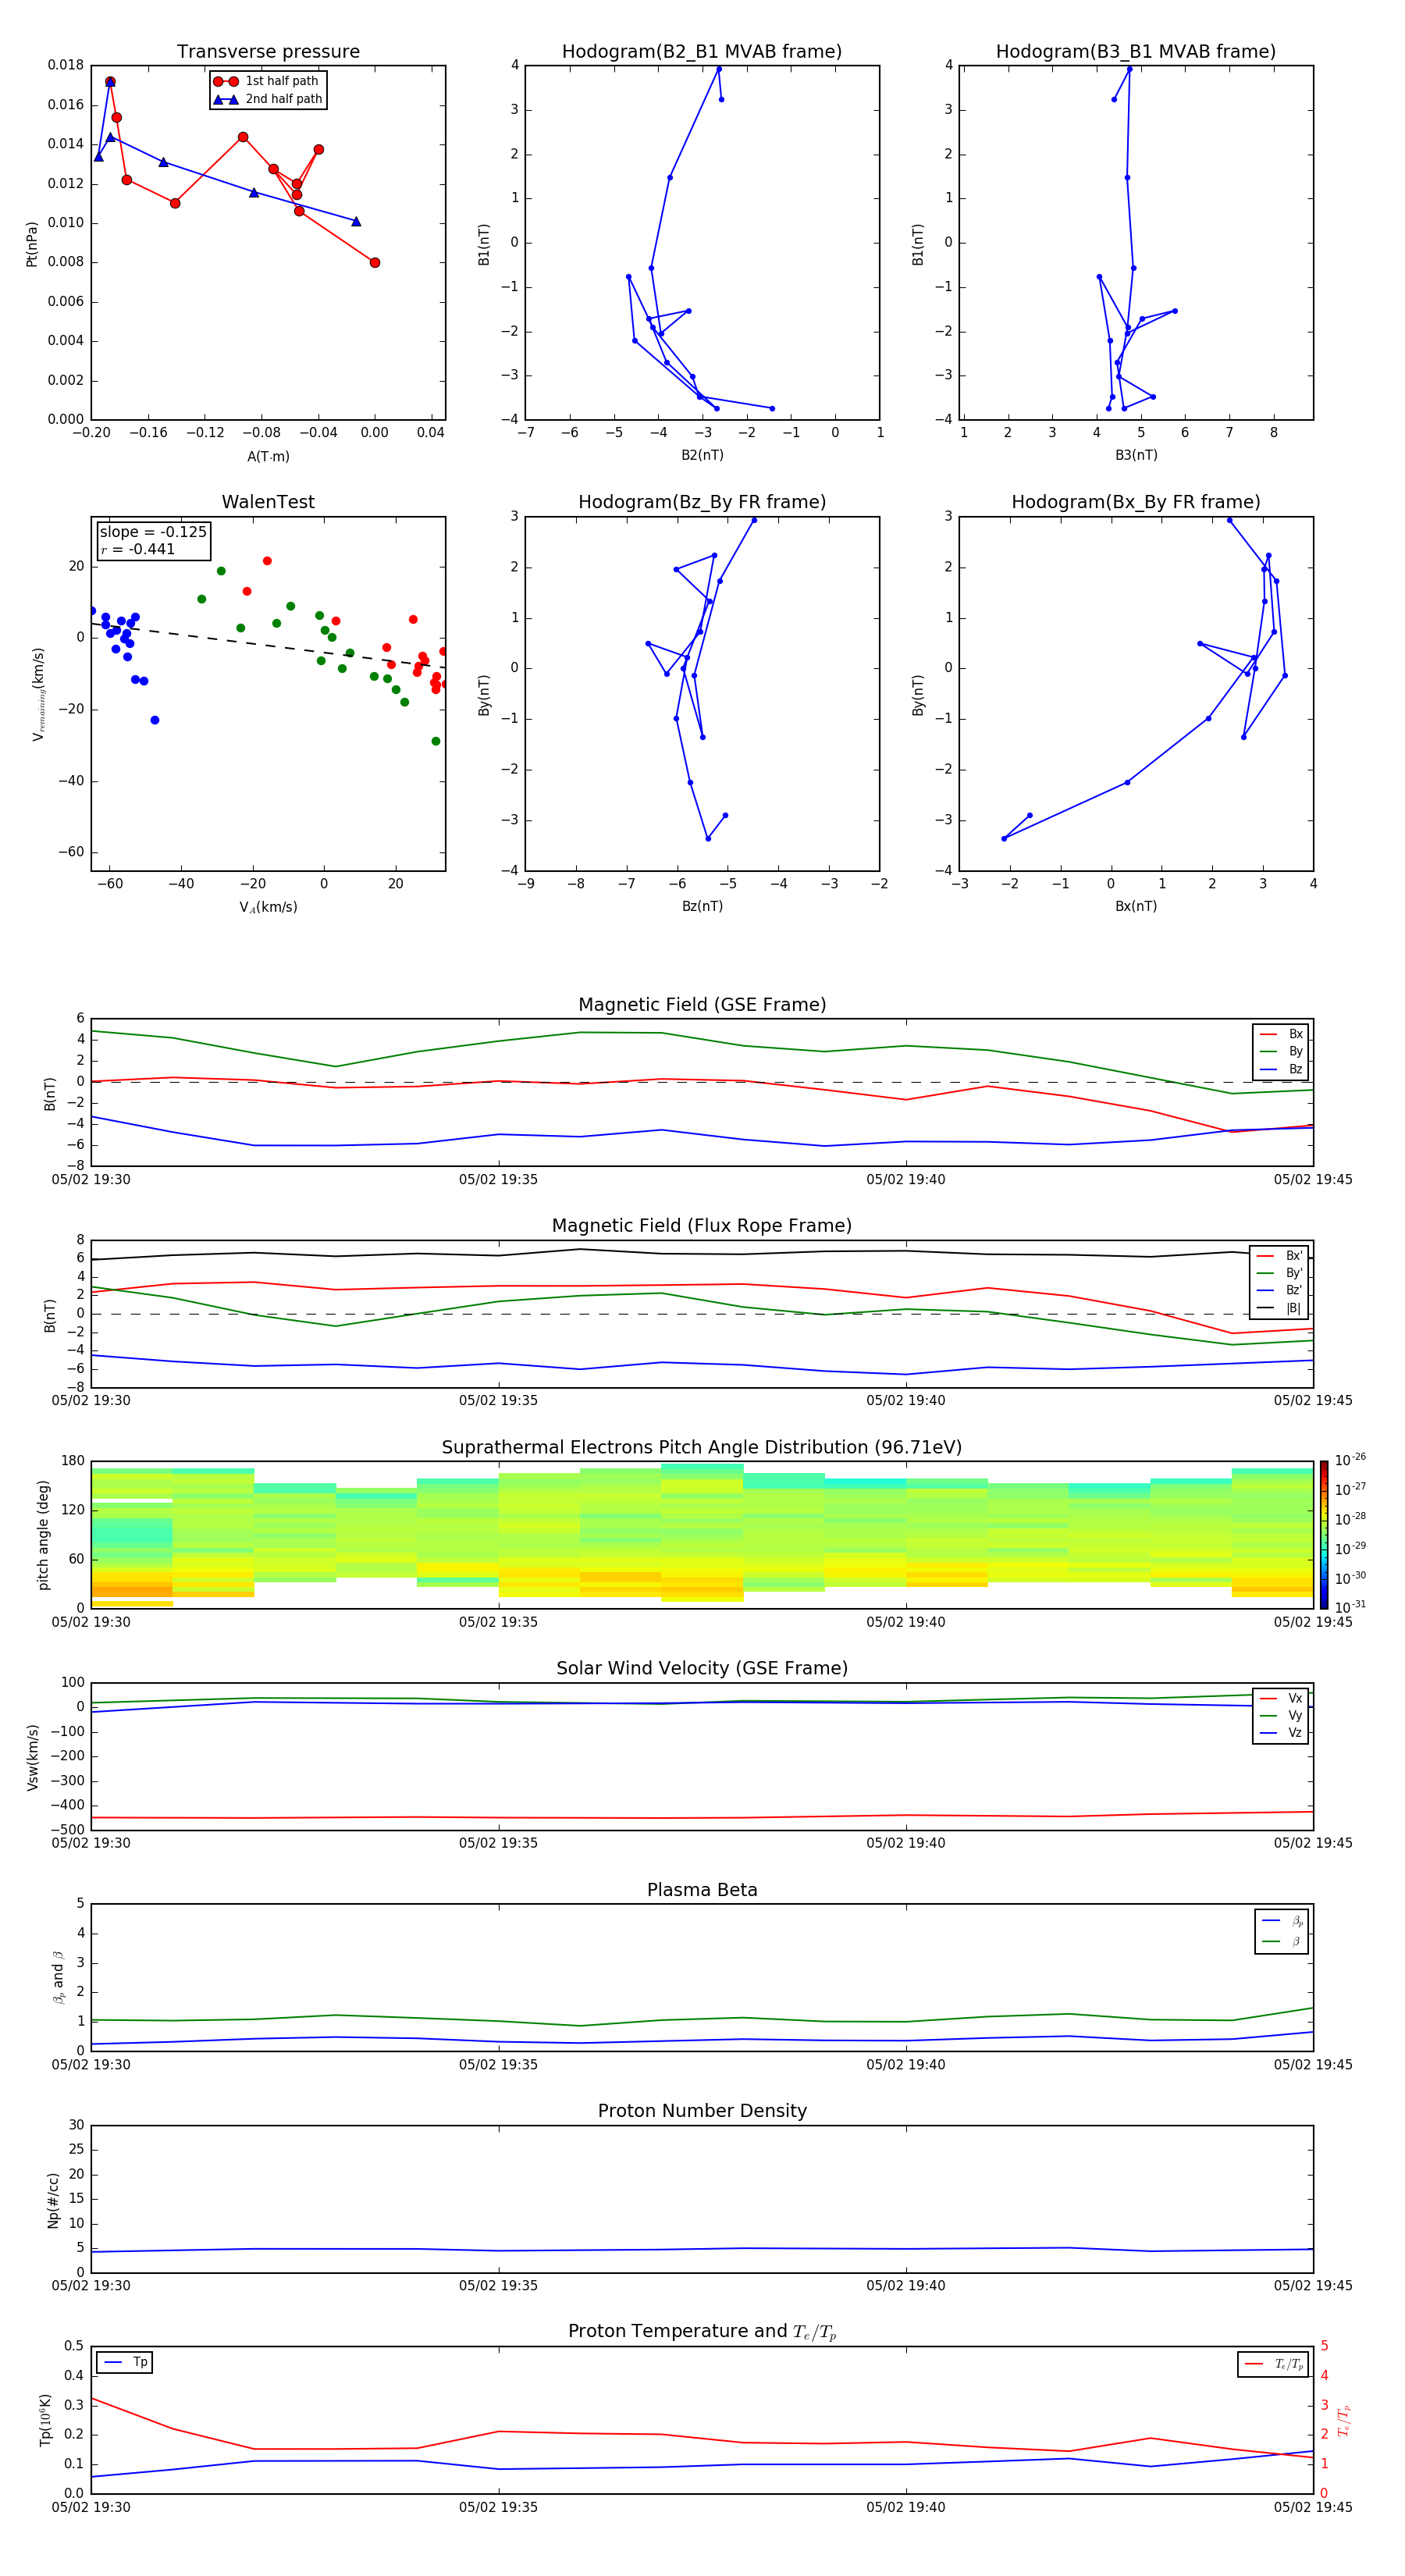Click the 'Plasma Beta' plot title
Screen dimensions: 1405x2576
702,1890
